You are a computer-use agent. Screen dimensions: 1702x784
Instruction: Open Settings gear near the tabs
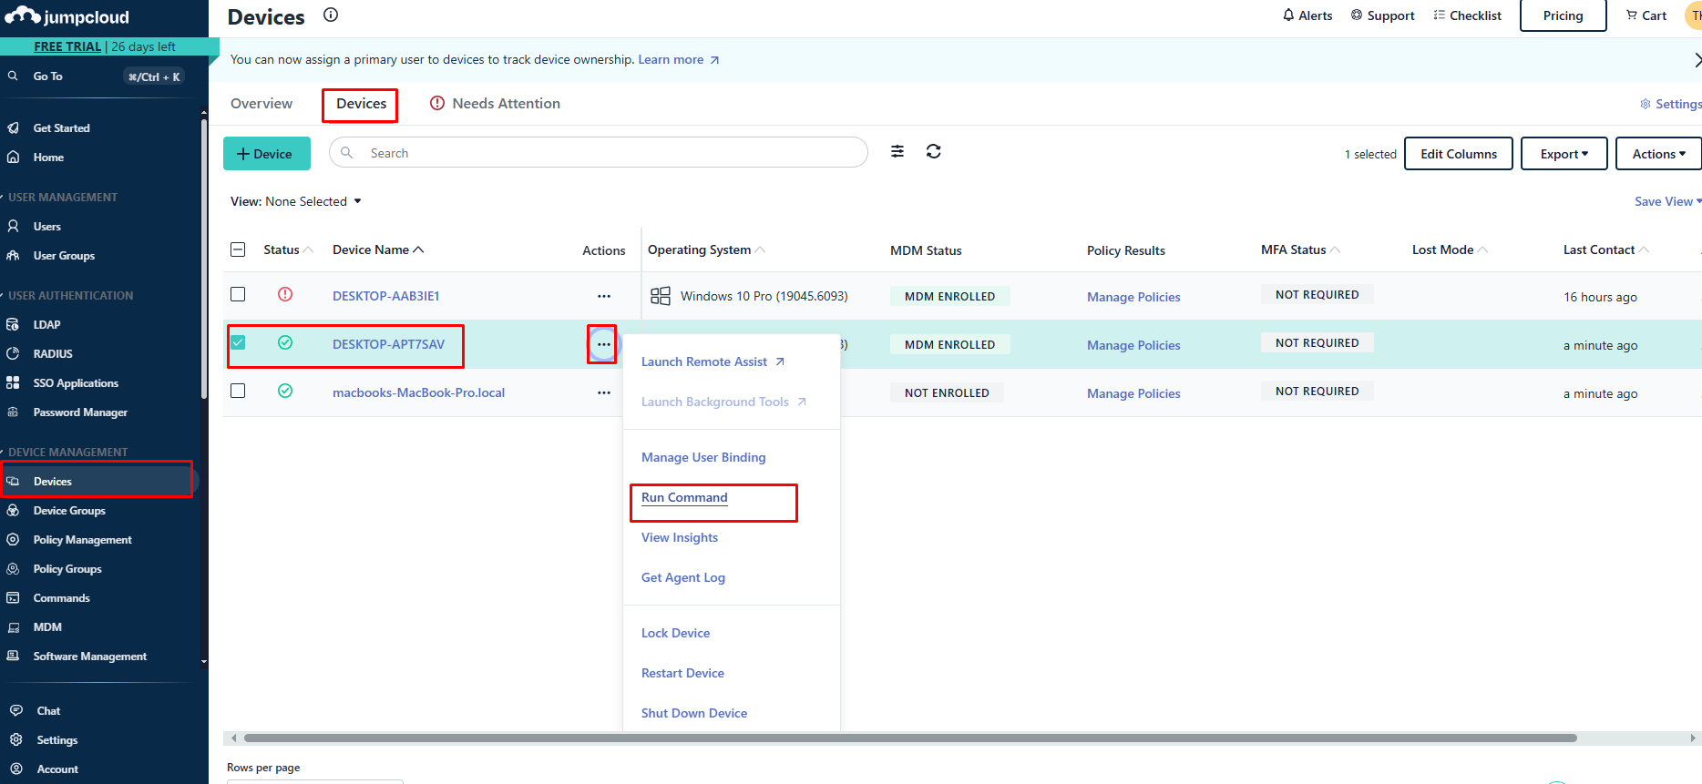1670,104
